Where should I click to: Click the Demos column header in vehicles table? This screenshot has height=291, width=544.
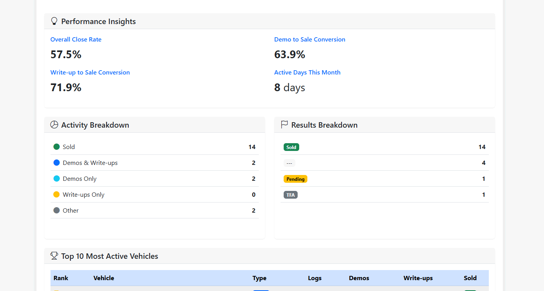359,278
